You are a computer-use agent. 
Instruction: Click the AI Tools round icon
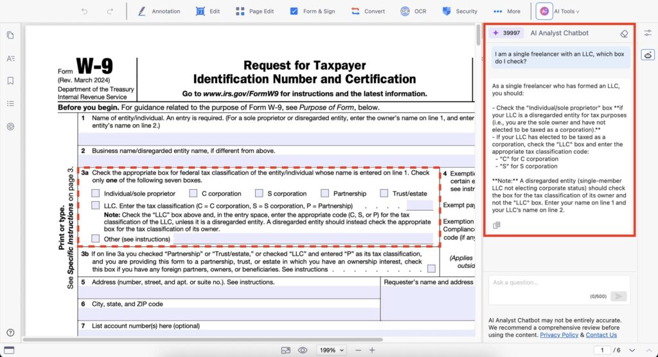544,12
